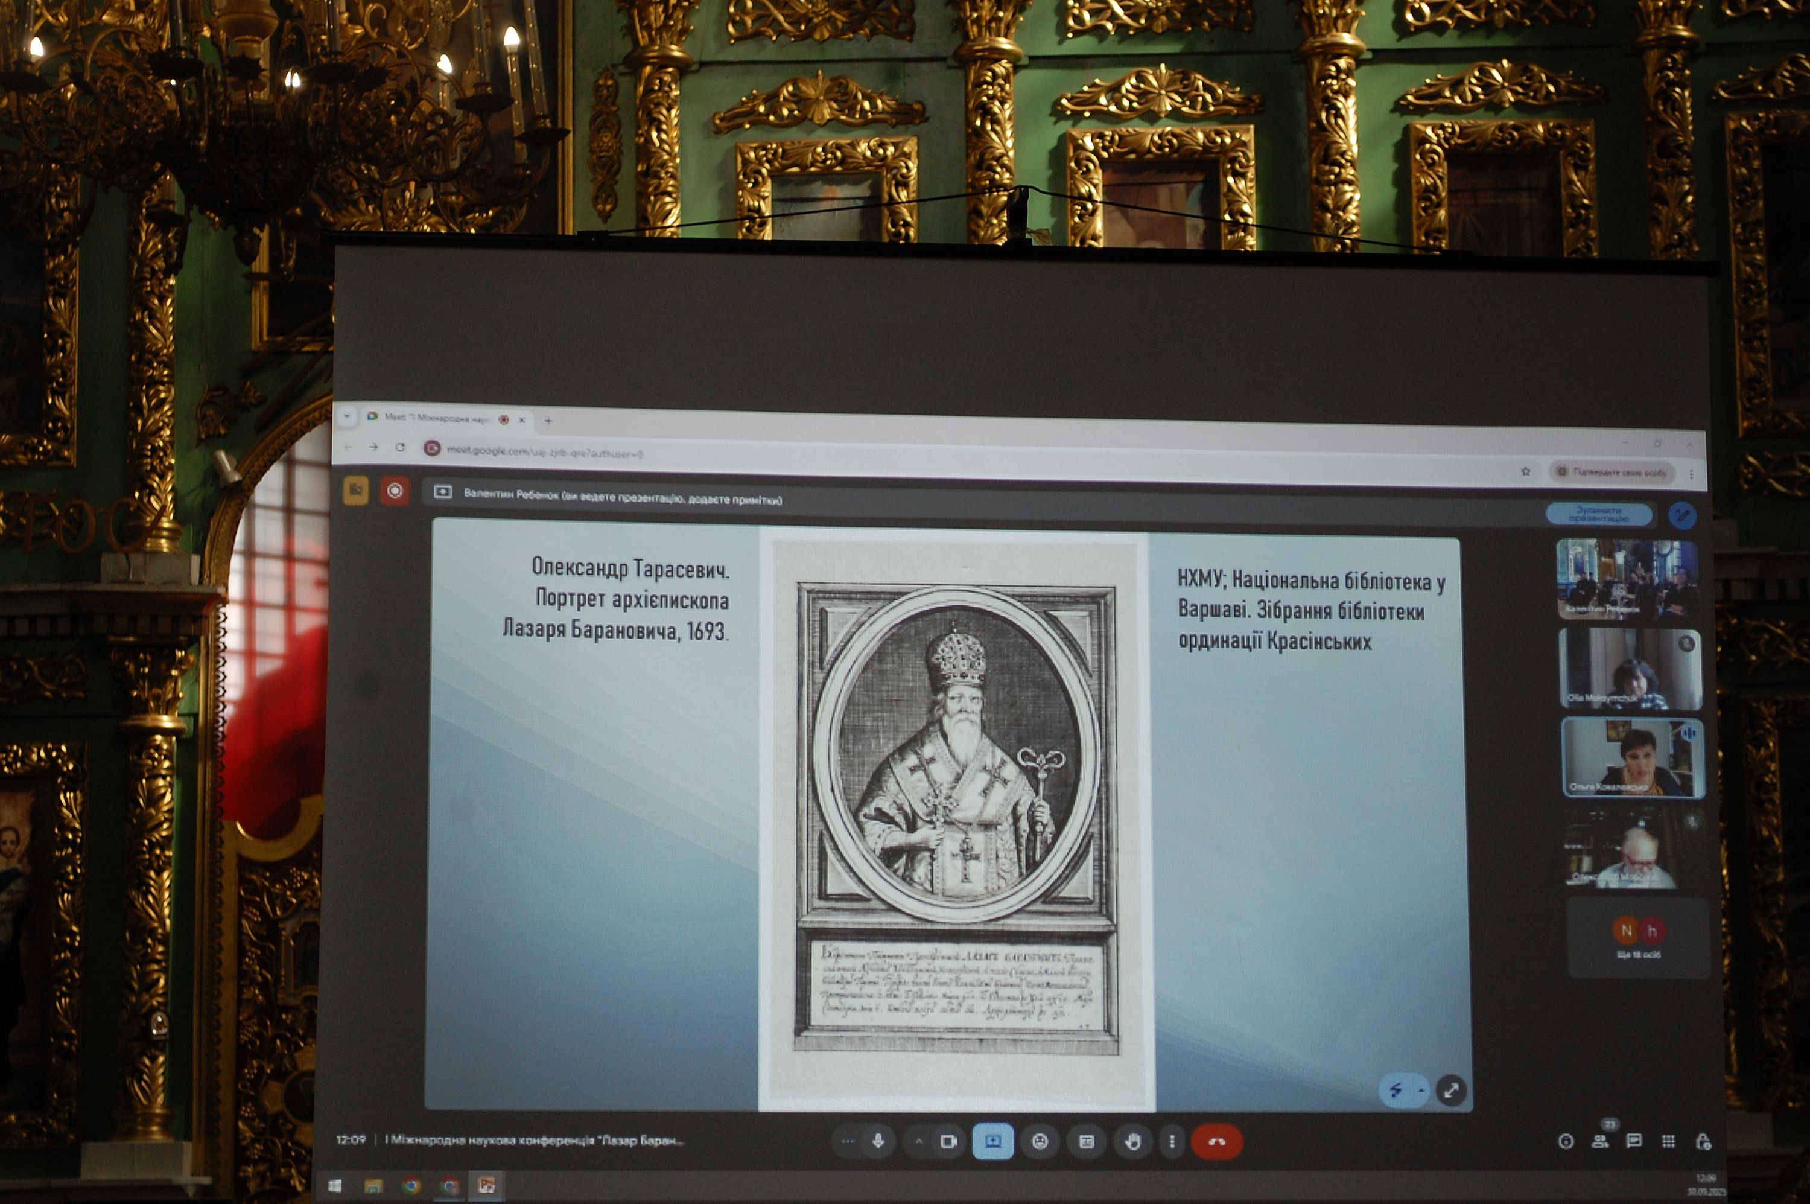Screen dimensions: 1810x1204
Task: Click the slide text "Олександр Тарасевич."
Action: (x=630, y=569)
